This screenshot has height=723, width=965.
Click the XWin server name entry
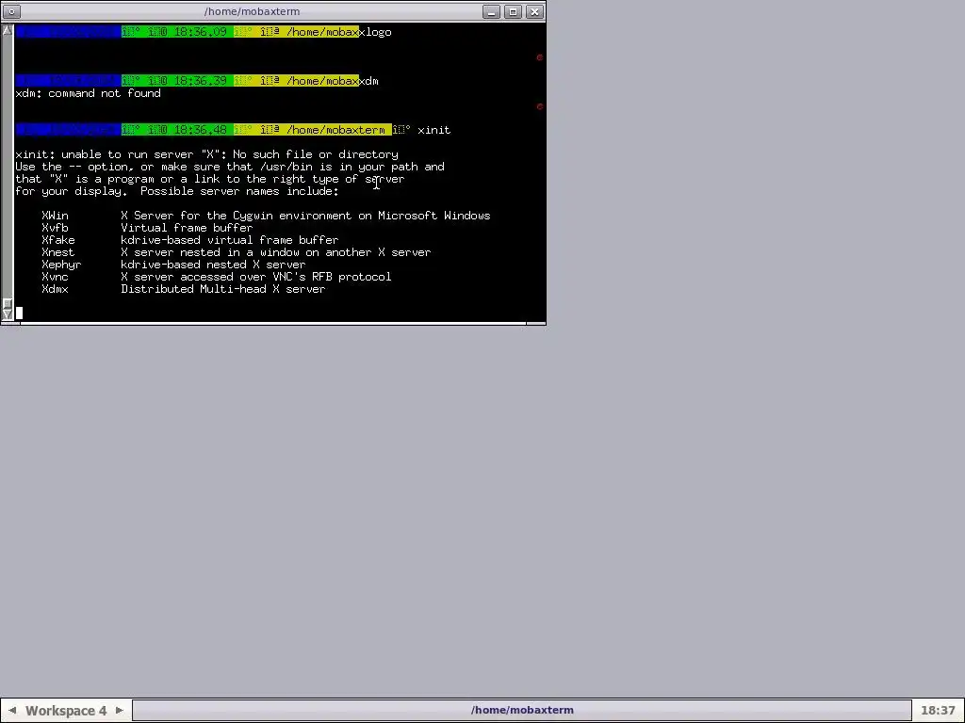pyautogui.click(x=55, y=216)
